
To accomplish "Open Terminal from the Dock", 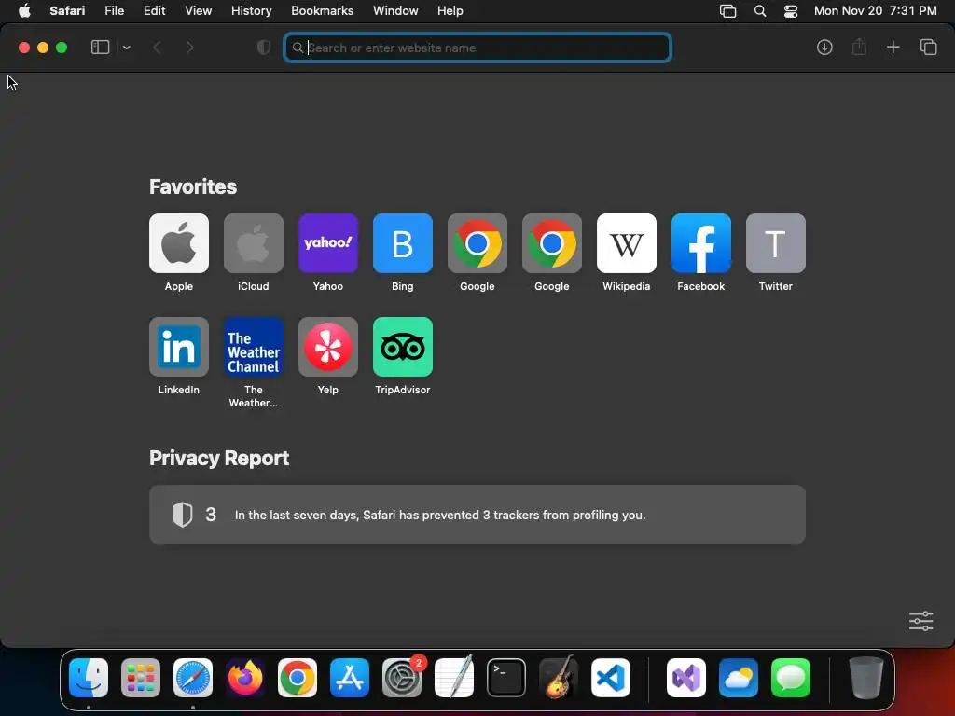I will 506,677.
